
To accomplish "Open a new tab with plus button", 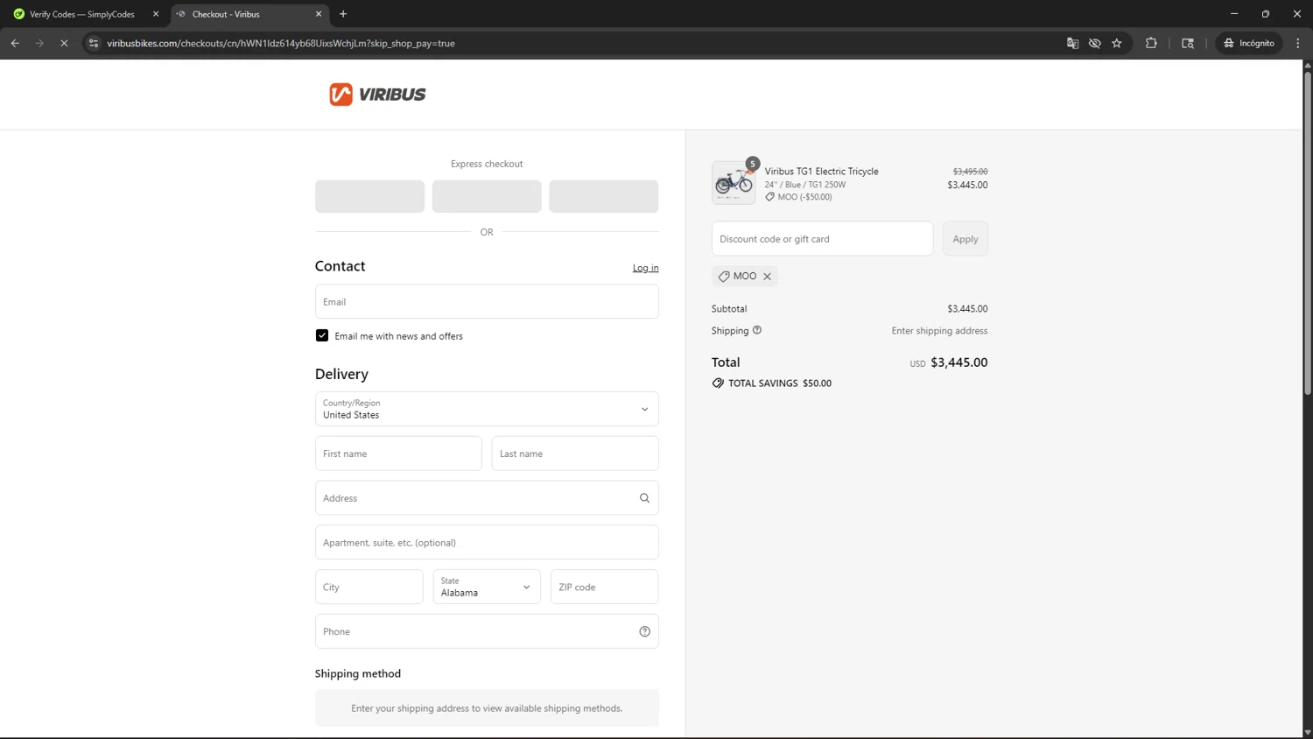I will pos(343,14).
